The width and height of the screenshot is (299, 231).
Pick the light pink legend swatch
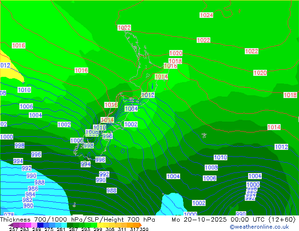[x=34, y=225]
